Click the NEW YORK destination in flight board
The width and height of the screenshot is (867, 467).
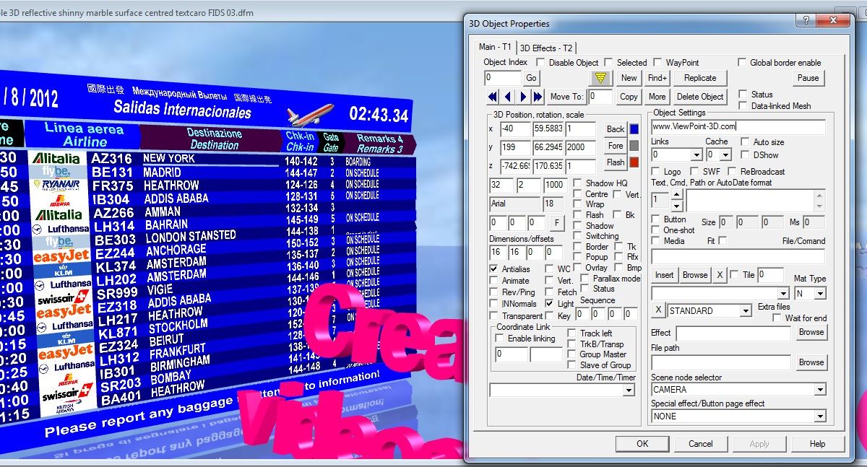pos(169,158)
